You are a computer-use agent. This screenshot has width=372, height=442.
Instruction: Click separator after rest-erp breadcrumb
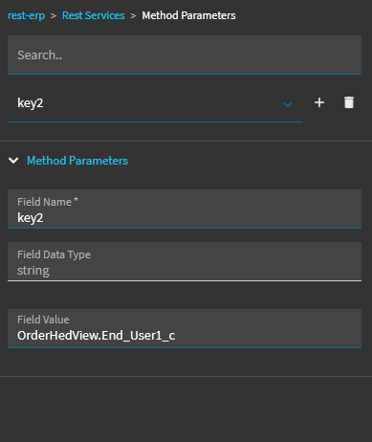click(54, 15)
